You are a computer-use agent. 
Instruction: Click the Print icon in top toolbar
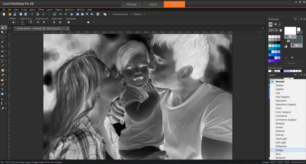[38, 14]
